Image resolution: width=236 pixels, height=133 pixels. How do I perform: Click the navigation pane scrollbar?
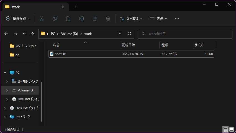[x=41, y=101]
